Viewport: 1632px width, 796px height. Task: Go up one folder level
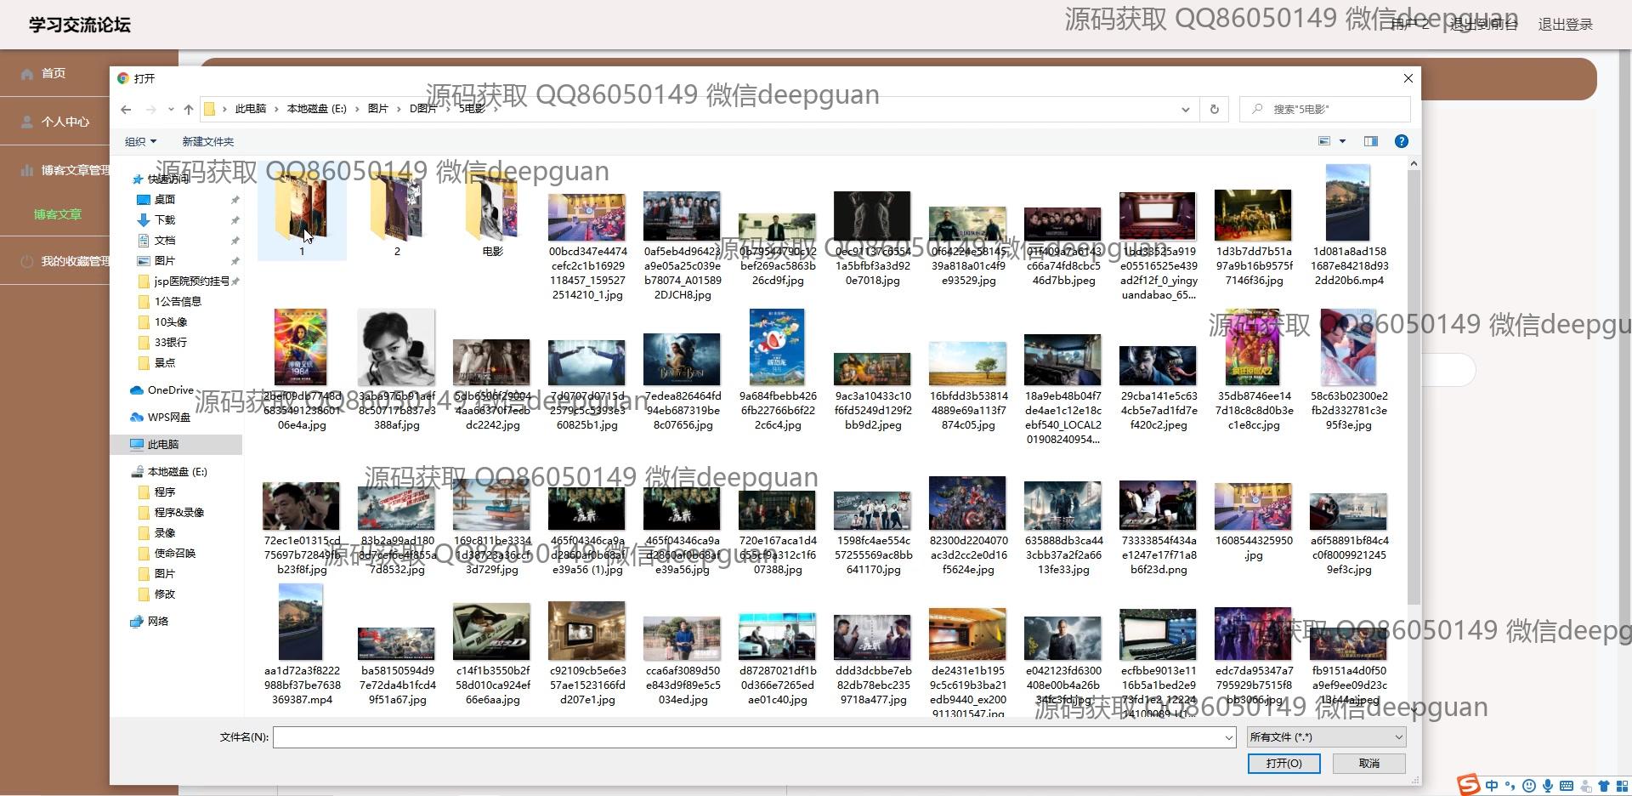point(189,110)
